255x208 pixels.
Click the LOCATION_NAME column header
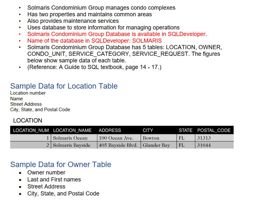coord(72,130)
